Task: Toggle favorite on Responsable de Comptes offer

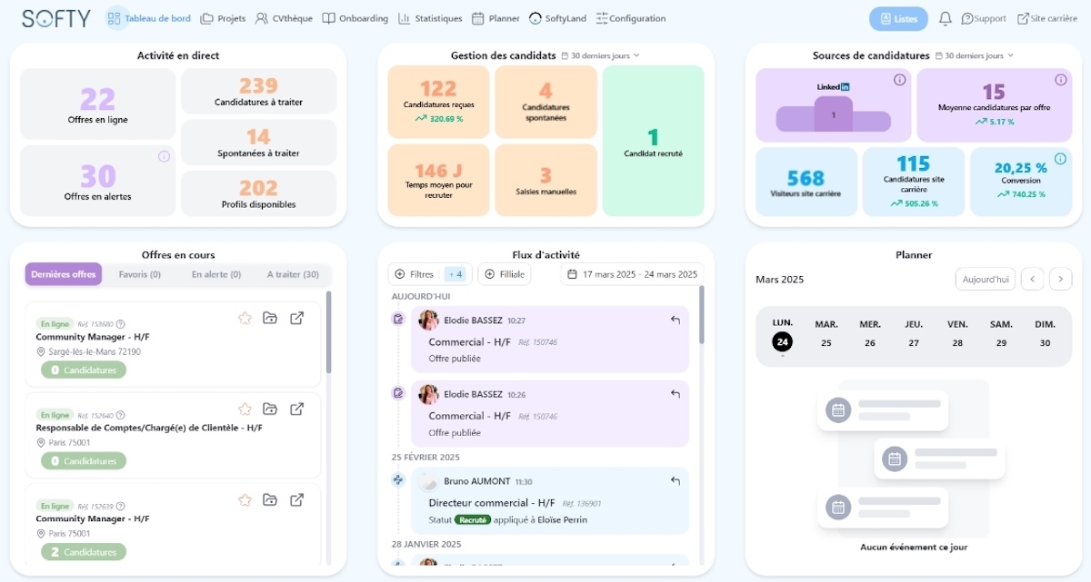Action: pyautogui.click(x=244, y=409)
